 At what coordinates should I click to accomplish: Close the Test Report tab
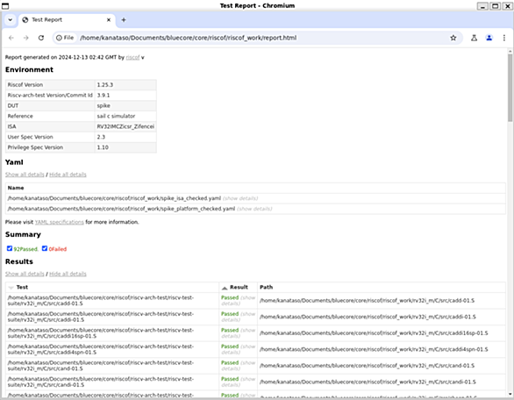[109, 20]
